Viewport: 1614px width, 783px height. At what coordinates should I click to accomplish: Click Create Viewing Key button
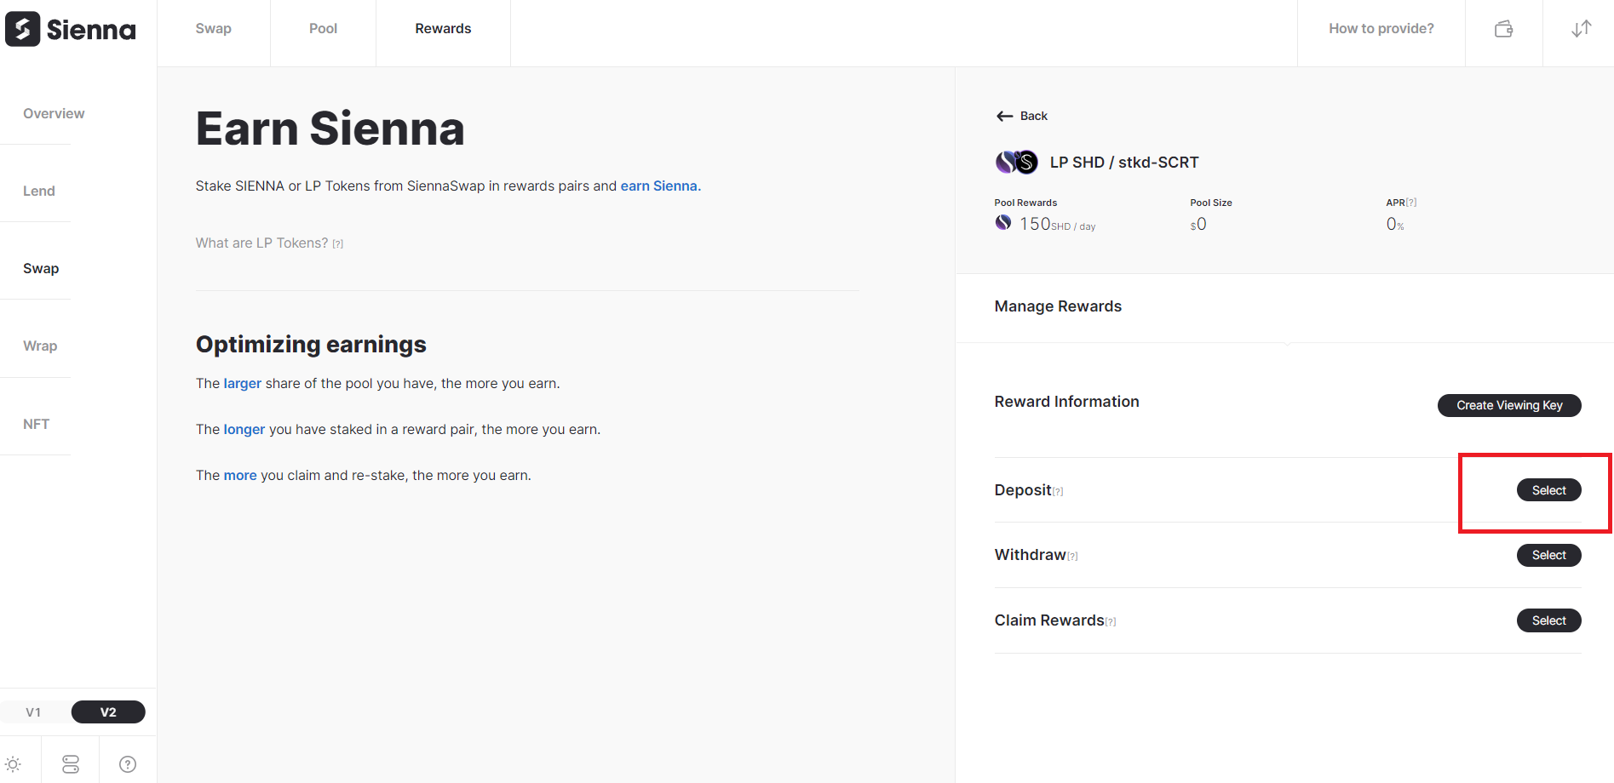(x=1509, y=405)
